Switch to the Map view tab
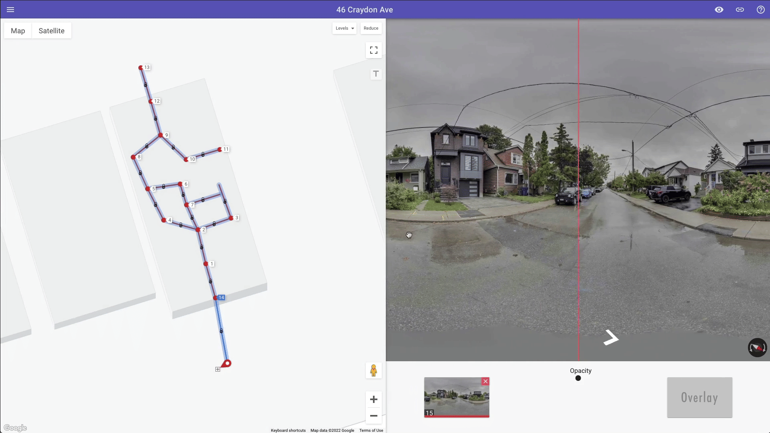770x433 pixels. [x=18, y=31]
